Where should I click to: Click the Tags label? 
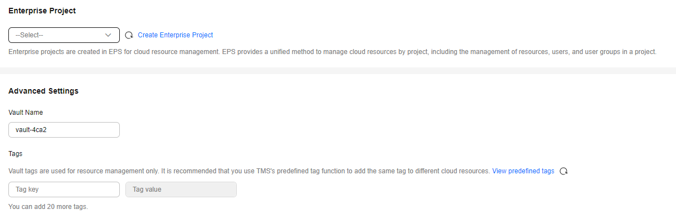[16, 153]
